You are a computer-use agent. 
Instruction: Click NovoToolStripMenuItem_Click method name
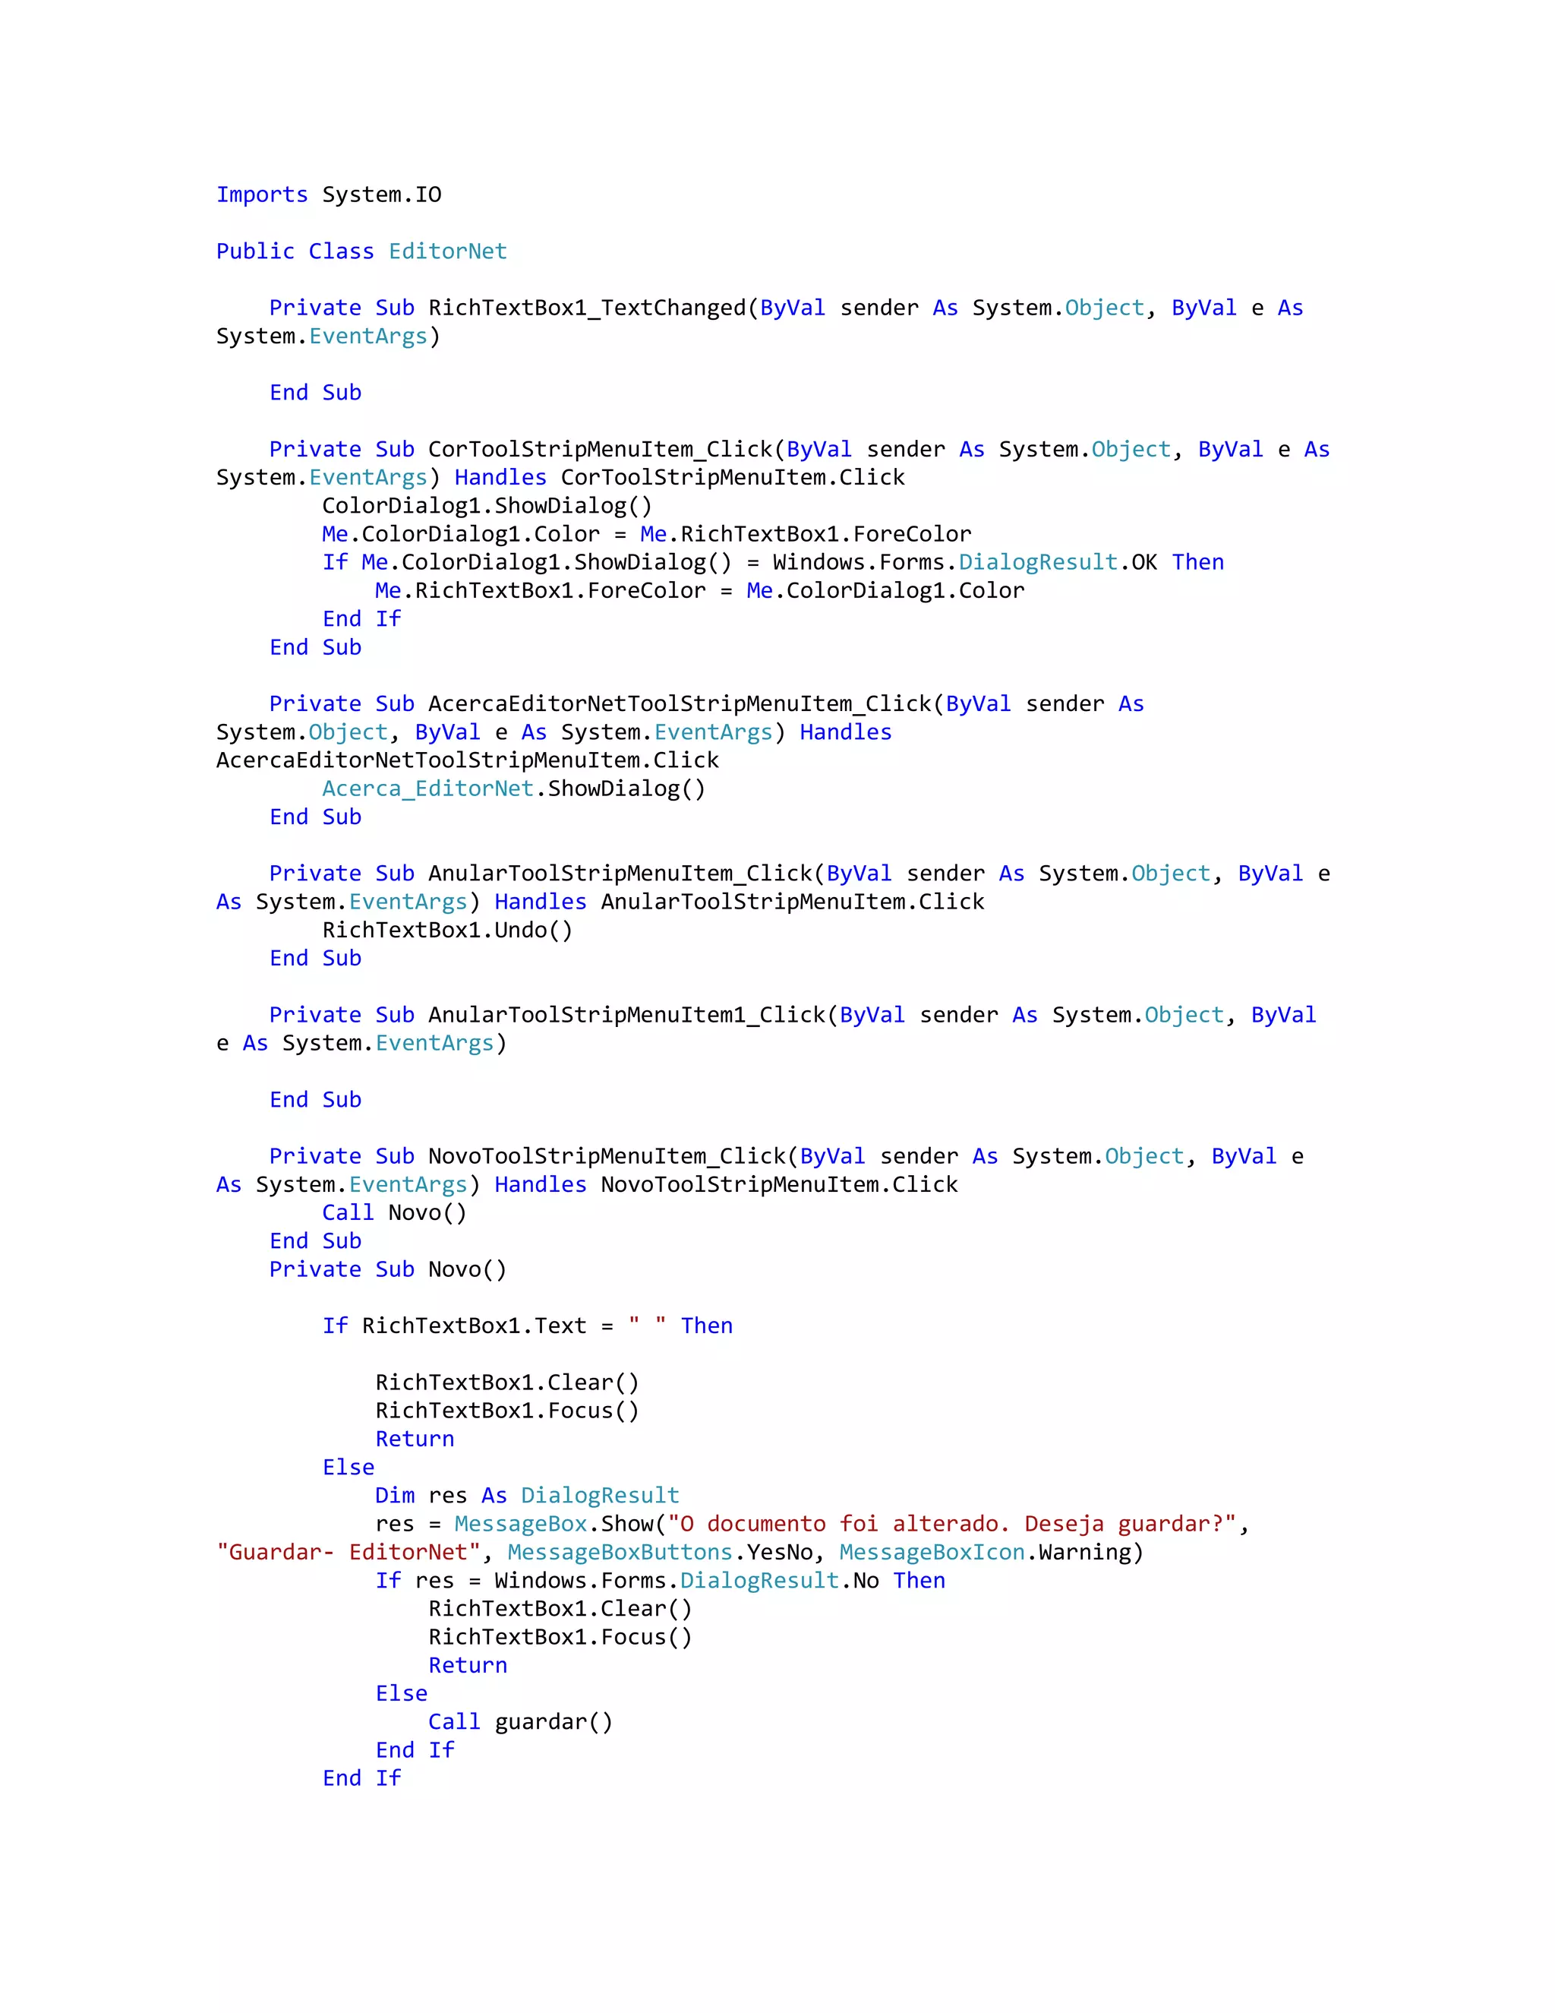606,1157
